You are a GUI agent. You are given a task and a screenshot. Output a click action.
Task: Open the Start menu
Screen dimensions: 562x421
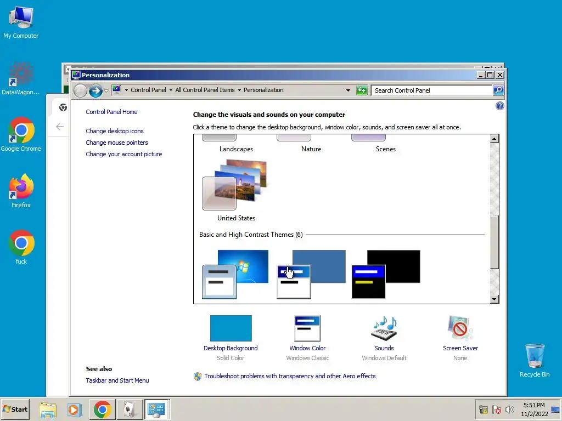pos(15,409)
